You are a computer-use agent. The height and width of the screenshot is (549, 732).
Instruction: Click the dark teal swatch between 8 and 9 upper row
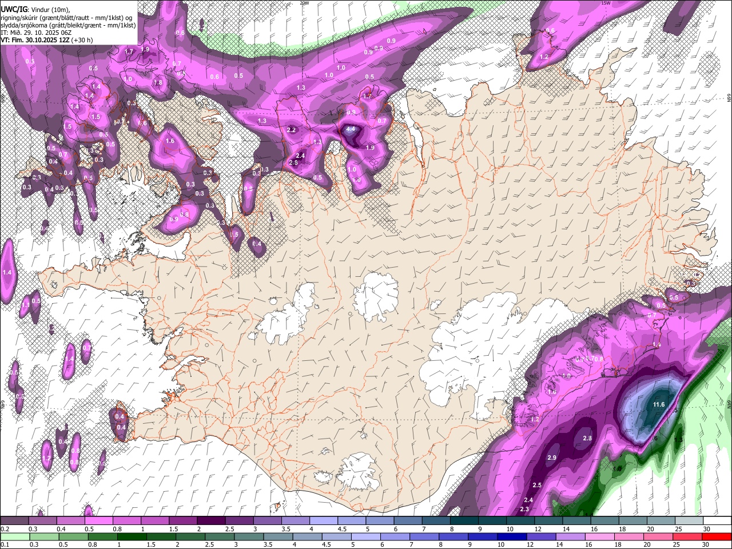click(x=463, y=521)
